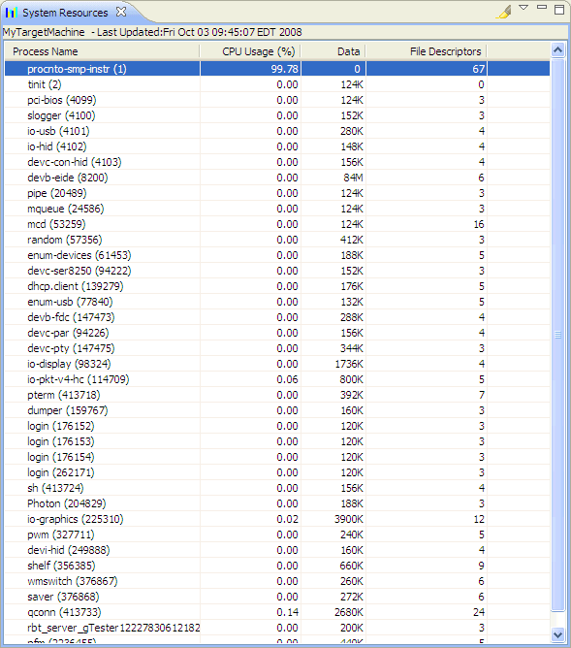Click the 84M data value
571x648 pixels.
(353, 178)
